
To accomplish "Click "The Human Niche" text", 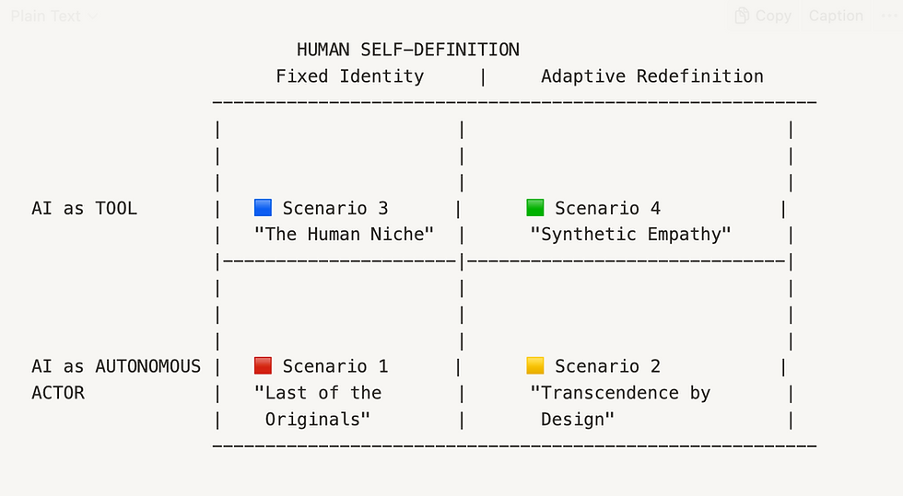I will tap(344, 234).
